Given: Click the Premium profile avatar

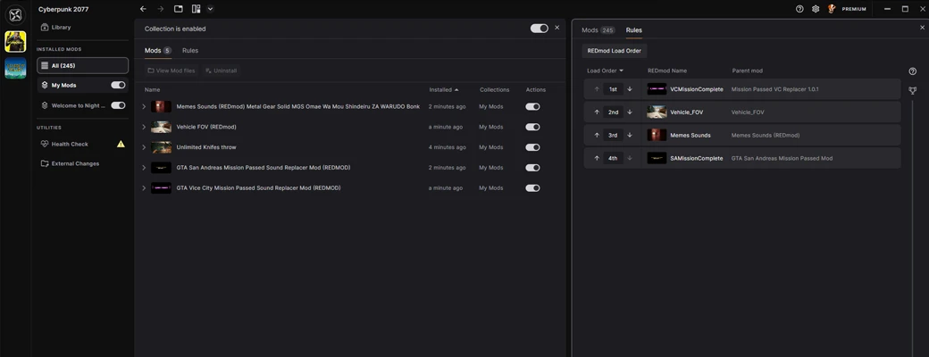Looking at the screenshot, I should [832, 9].
